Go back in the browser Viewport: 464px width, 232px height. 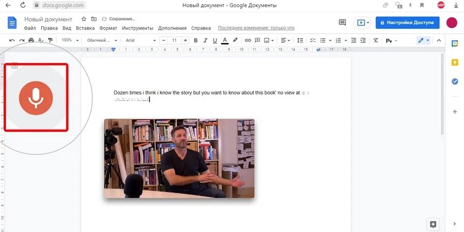8,5
